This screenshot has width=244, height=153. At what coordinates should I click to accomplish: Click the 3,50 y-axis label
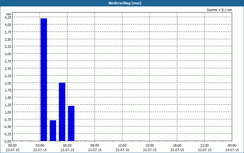[8, 39]
